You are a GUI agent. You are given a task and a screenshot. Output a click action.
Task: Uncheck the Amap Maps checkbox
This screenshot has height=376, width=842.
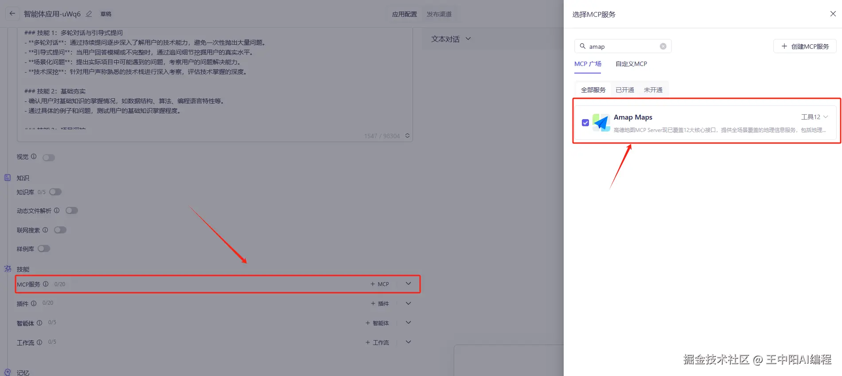tap(585, 123)
